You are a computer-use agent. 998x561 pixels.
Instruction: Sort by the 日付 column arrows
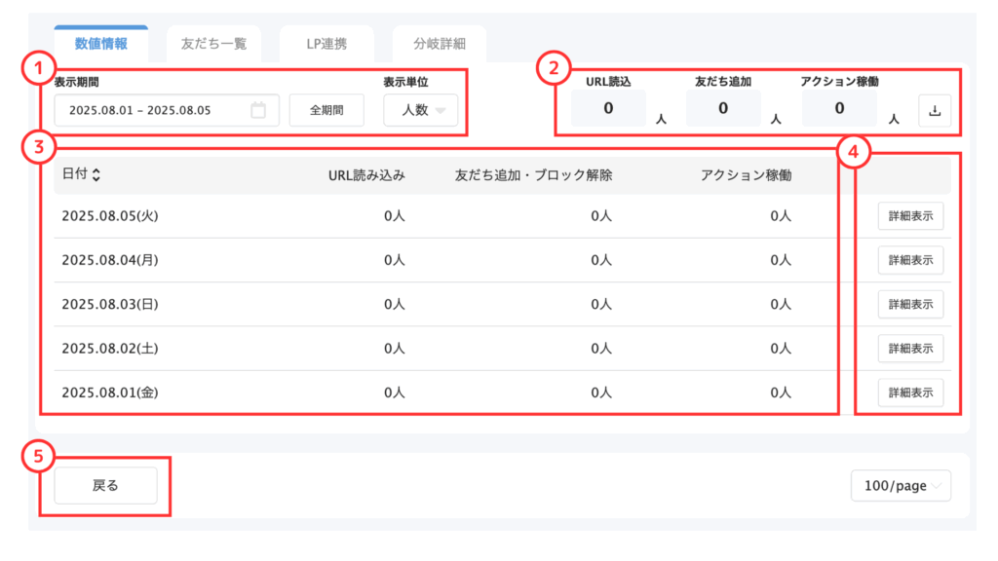[96, 174]
